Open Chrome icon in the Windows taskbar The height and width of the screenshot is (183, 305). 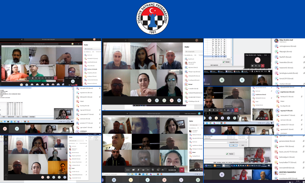click(x=147, y=174)
